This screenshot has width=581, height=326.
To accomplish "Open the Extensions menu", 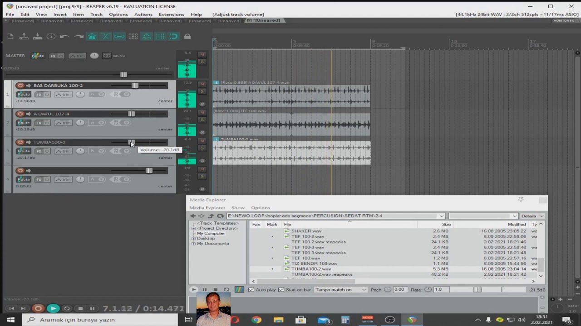I will point(171,14).
